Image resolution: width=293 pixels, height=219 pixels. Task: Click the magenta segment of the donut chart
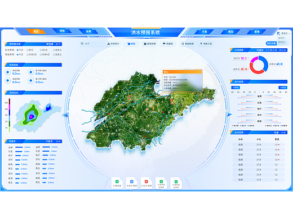pos(254,60)
